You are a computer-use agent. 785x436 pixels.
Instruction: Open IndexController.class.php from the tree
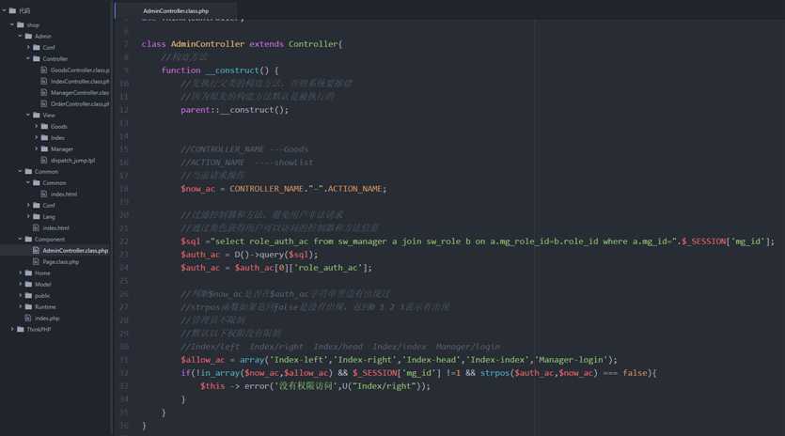[x=80, y=81]
